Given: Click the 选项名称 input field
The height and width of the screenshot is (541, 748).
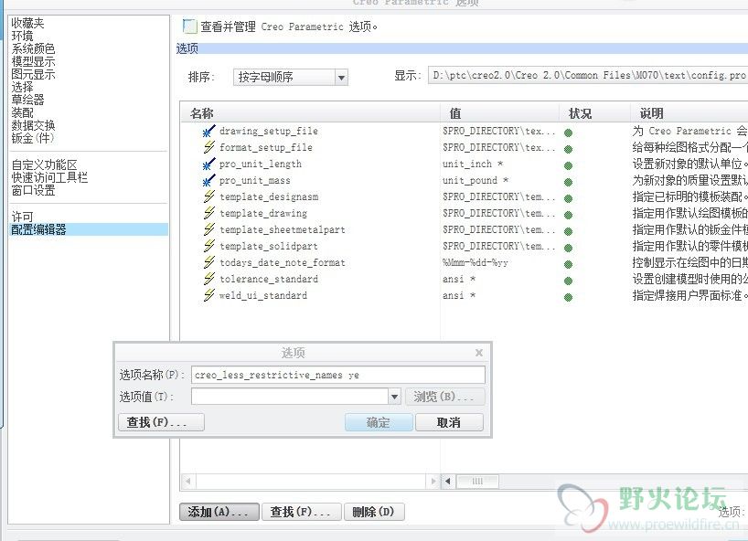Looking at the screenshot, I should pos(338,375).
